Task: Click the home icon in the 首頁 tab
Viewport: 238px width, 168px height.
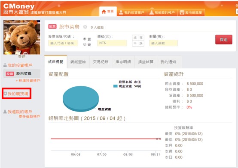Action: [104, 12]
